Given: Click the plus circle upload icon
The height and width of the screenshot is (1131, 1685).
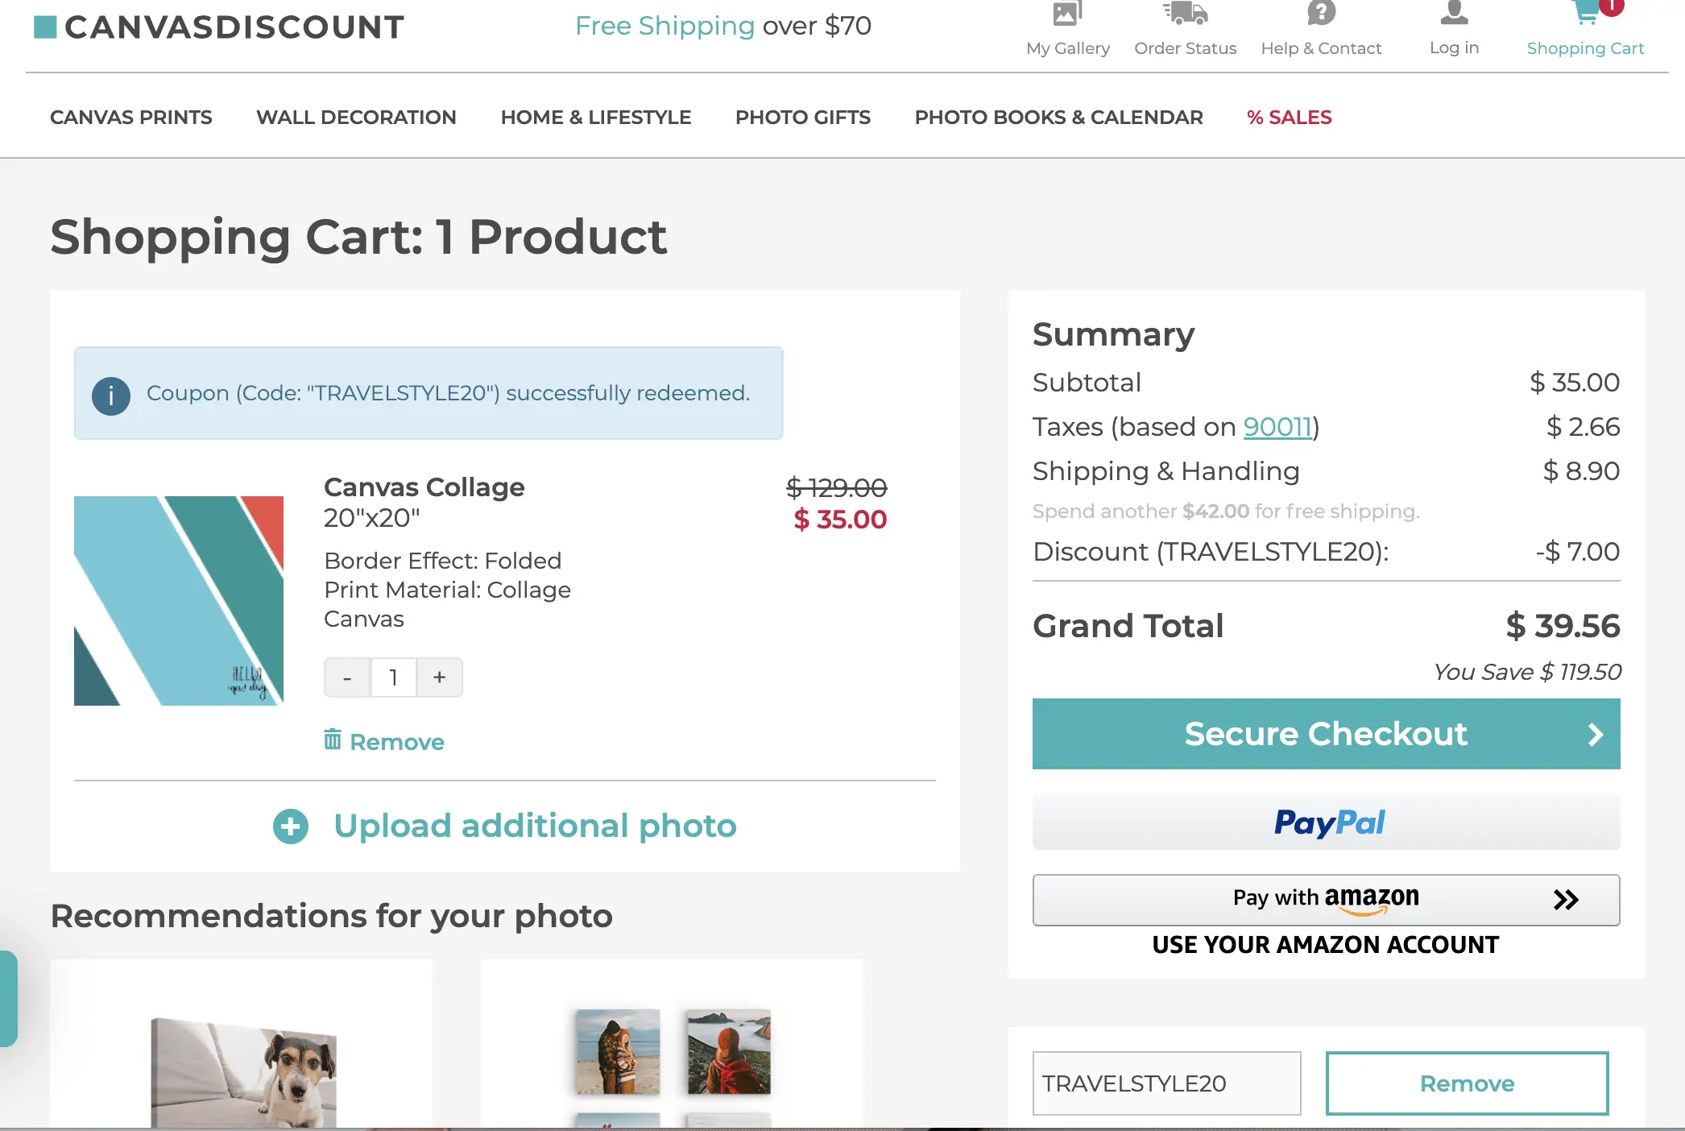Looking at the screenshot, I should pos(291,826).
